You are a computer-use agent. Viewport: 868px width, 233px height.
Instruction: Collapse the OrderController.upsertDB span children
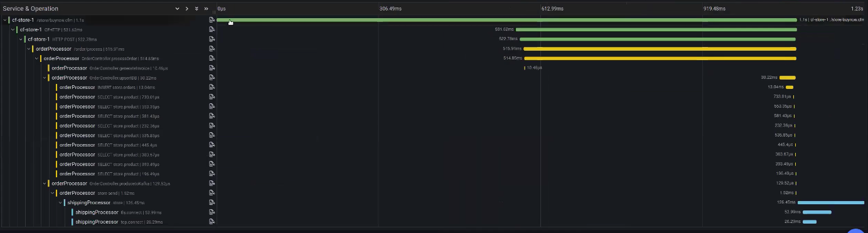(45, 78)
